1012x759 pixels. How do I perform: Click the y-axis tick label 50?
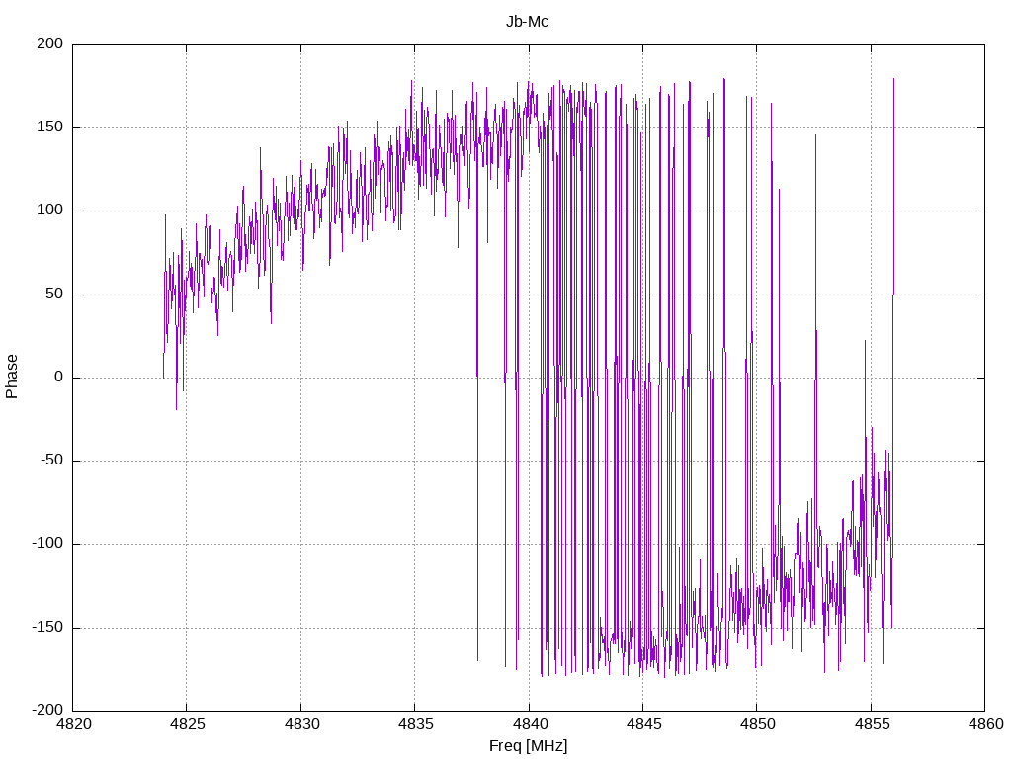point(55,294)
